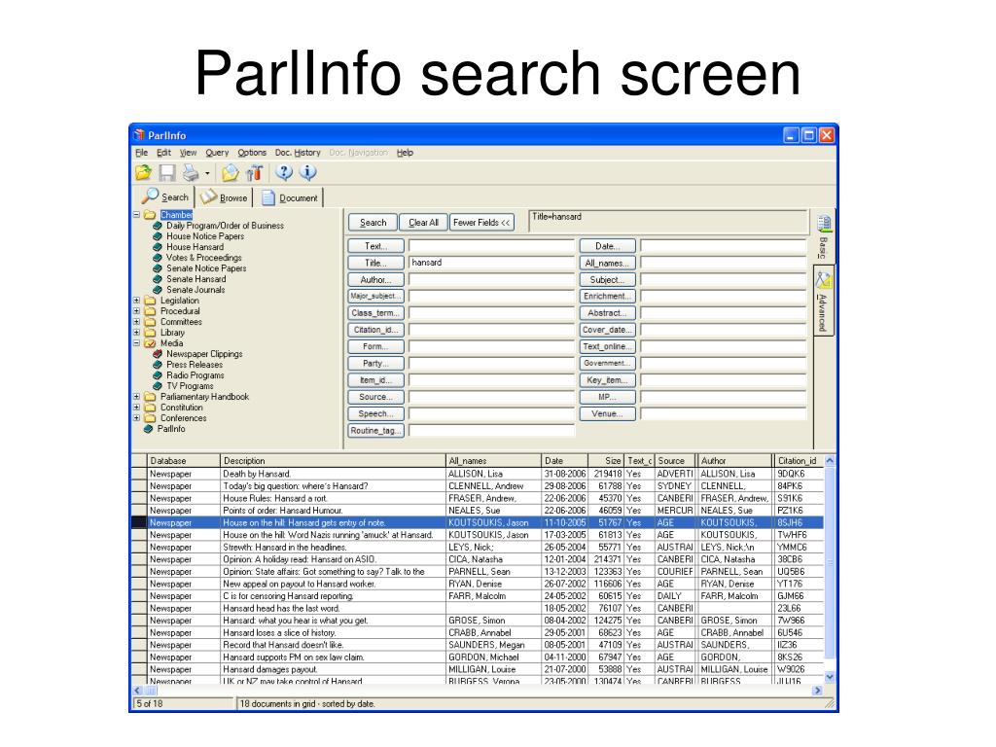Click the Party... field button
The width and height of the screenshot is (996, 747).
(x=376, y=364)
